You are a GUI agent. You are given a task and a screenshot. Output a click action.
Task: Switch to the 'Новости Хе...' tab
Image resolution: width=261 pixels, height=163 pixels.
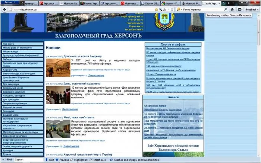[69, 3]
